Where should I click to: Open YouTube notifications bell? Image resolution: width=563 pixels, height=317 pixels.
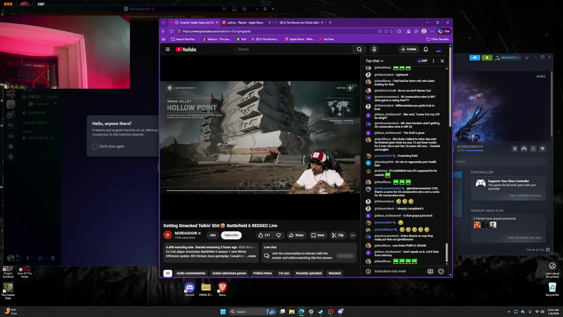pos(426,49)
